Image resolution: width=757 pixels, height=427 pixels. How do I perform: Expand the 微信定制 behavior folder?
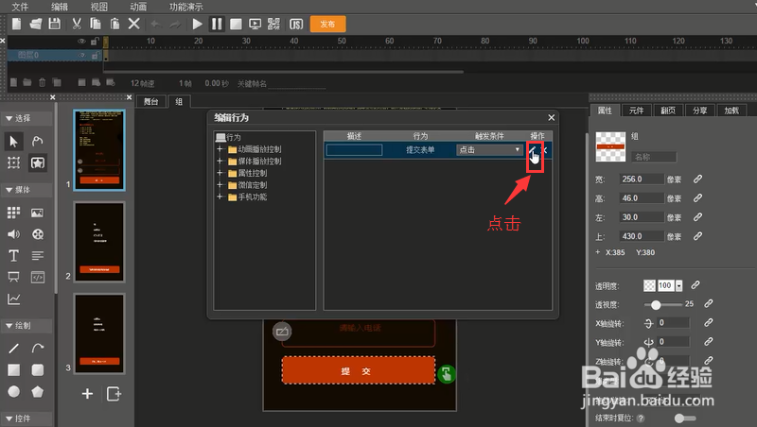pyautogui.click(x=220, y=184)
